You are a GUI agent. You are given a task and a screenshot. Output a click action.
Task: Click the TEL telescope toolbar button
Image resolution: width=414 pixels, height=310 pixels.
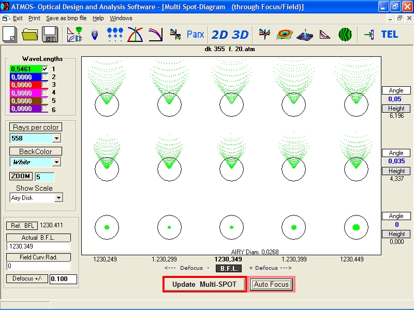[389, 35]
